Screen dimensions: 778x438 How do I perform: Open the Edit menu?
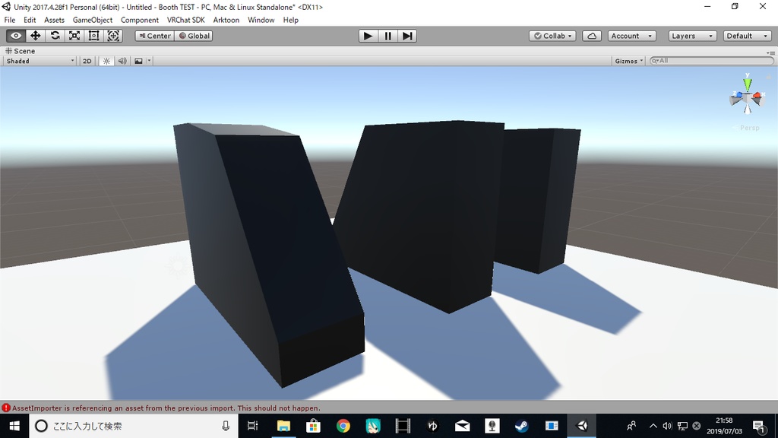pyautogui.click(x=30, y=20)
